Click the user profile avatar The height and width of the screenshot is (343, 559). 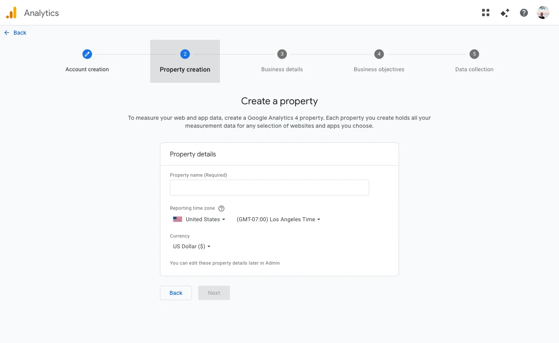coord(543,12)
